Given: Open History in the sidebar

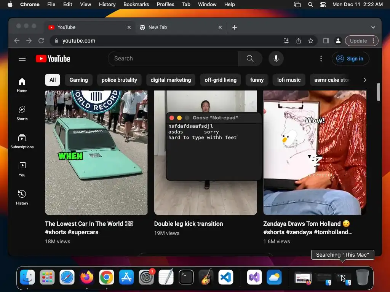Looking at the screenshot, I should (x=22, y=197).
